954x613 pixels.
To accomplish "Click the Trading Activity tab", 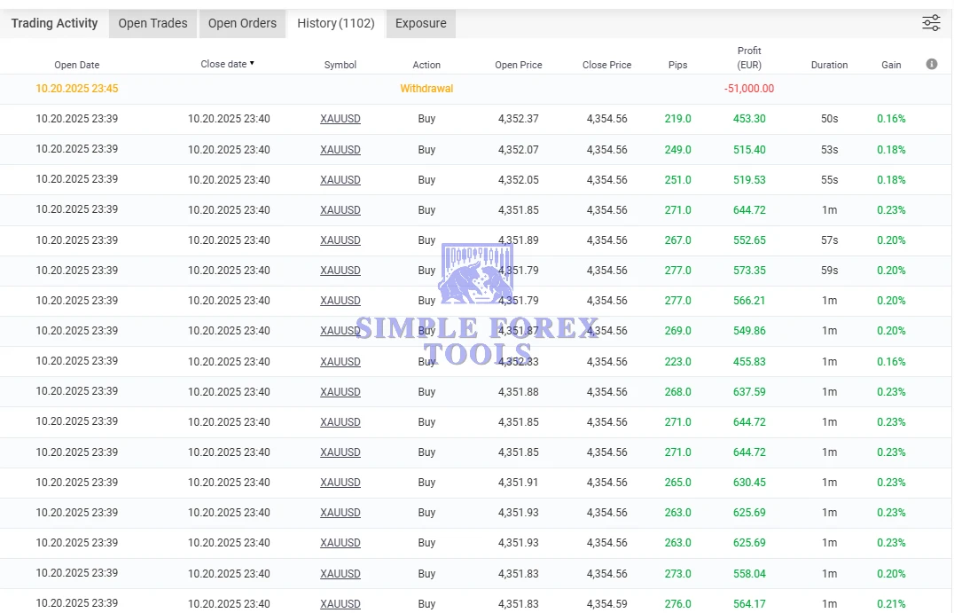I will (x=54, y=23).
